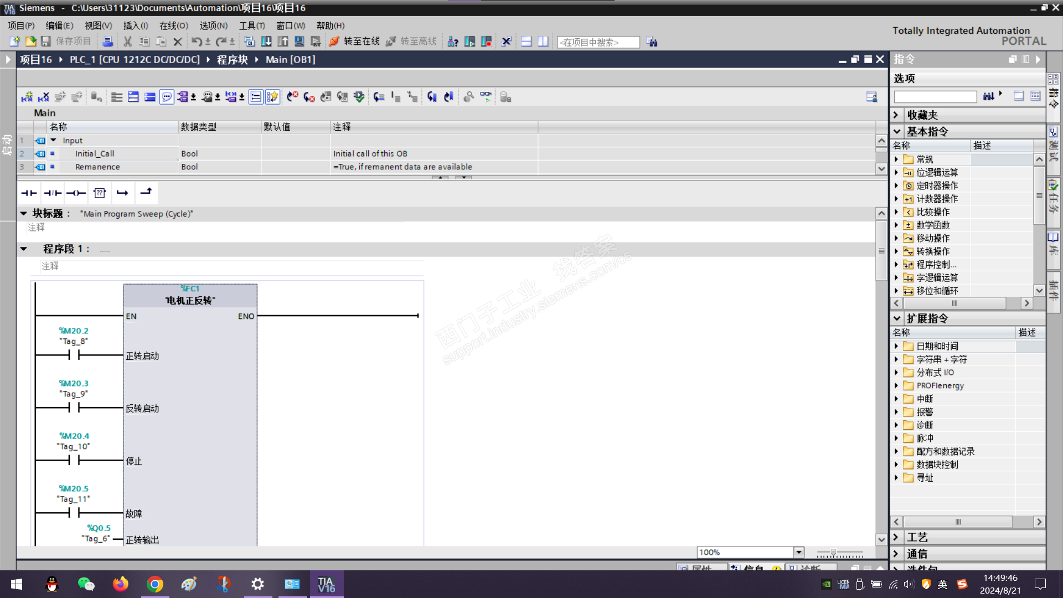Insert an output coil element
Viewport: 1063px width, 598px height.
click(x=76, y=193)
